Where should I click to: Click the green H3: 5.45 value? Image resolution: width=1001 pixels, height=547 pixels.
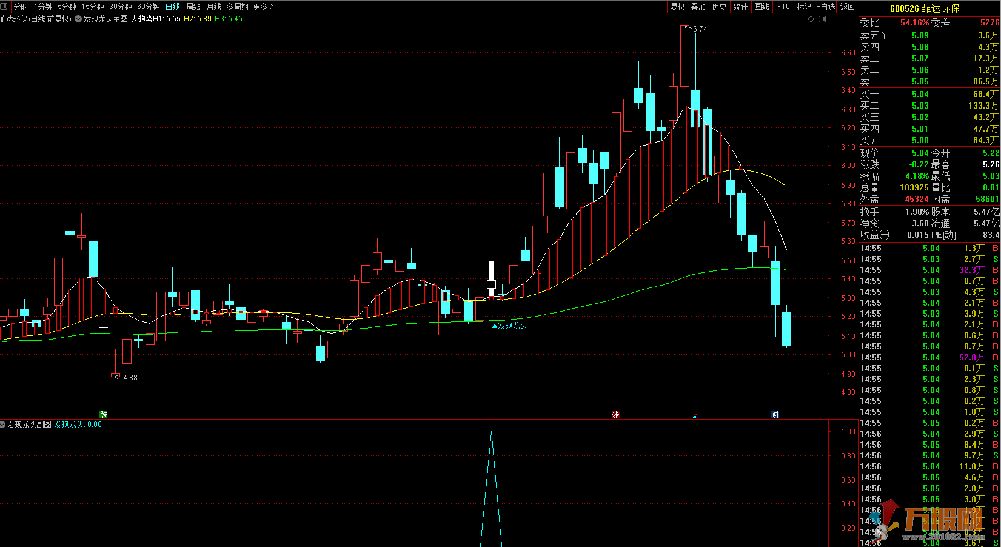[x=229, y=19]
